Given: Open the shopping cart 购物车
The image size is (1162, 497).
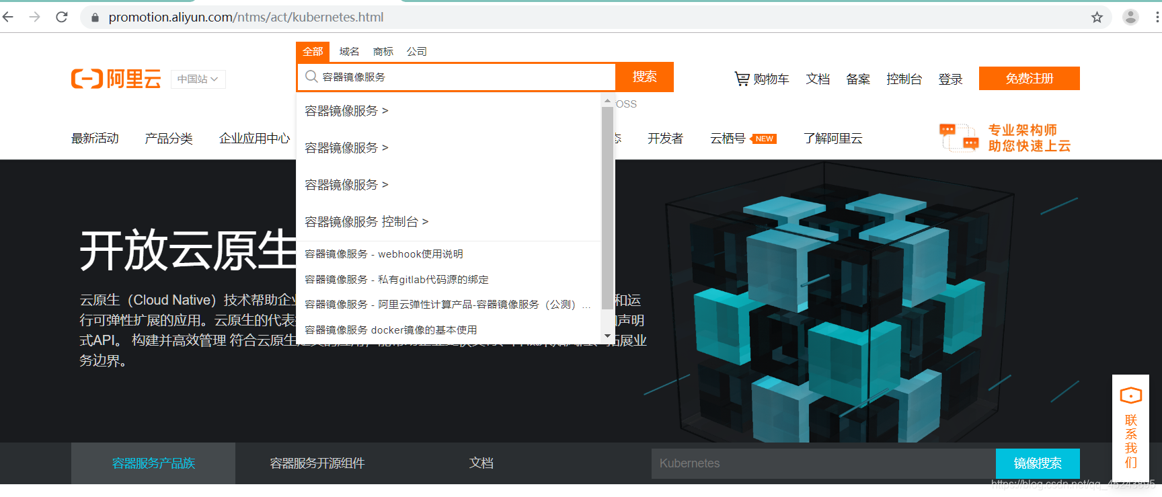Looking at the screenshot, I should 761,79.
